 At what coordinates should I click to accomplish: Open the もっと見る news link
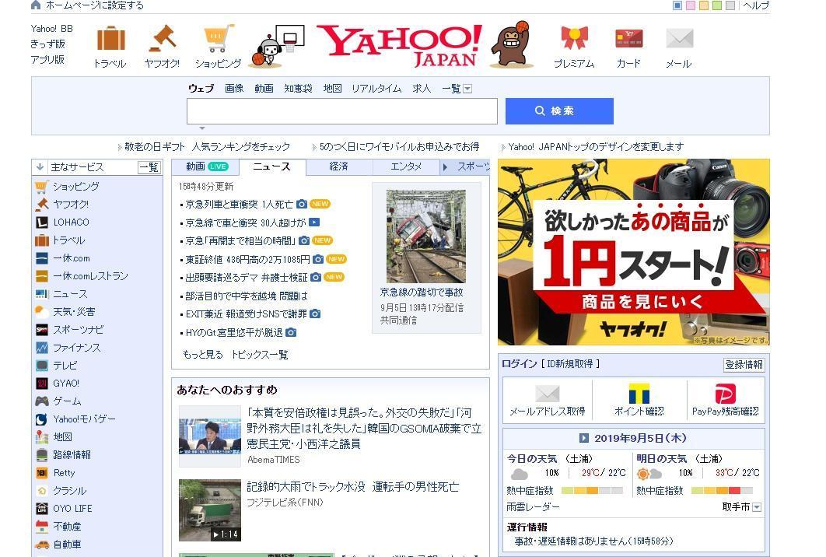point(203,355)
